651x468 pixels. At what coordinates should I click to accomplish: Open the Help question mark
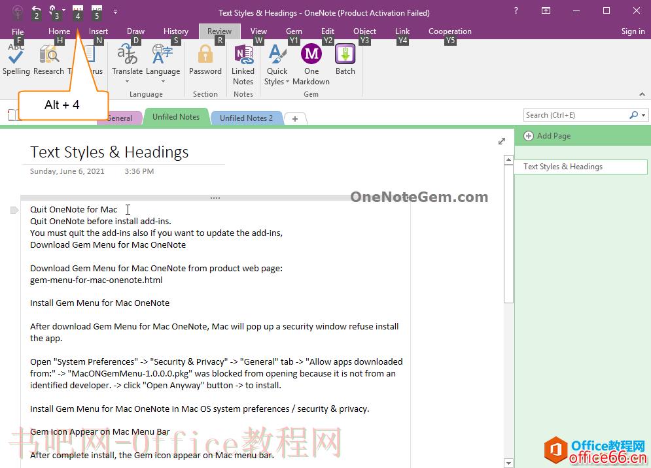pos(516,11)
